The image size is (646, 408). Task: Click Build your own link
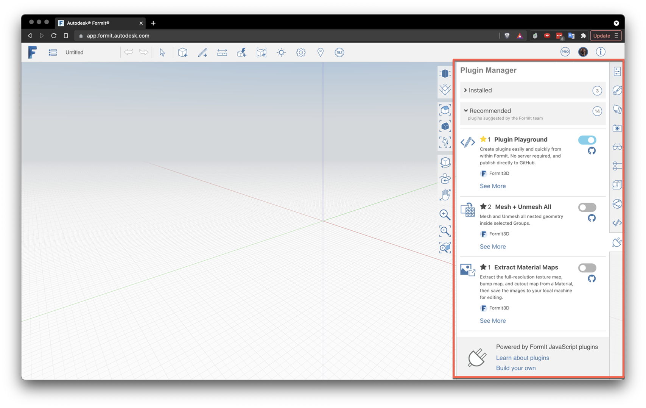(x=515, y=368)
